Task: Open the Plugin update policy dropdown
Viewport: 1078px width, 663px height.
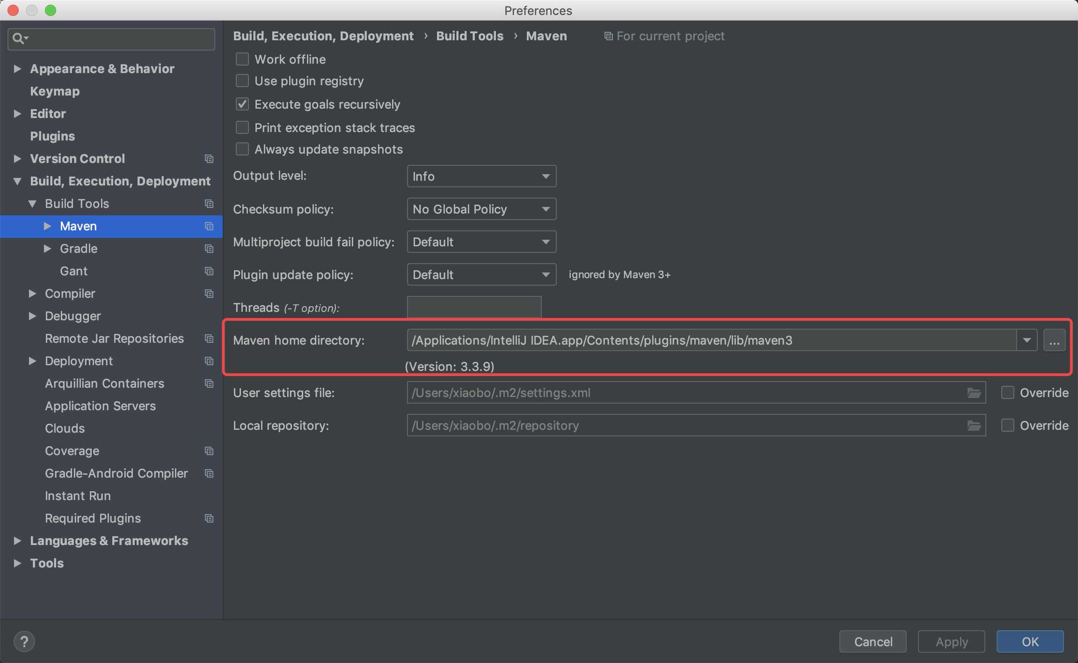Action: point(481,274)
